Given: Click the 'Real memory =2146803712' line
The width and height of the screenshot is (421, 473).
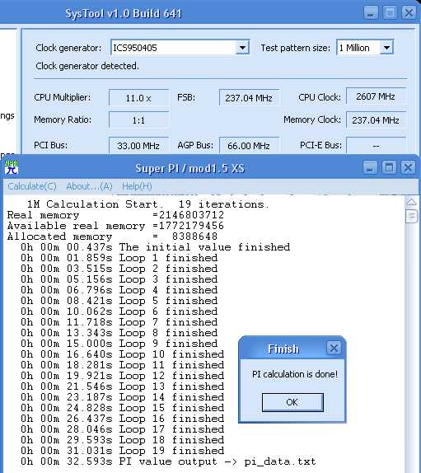Looking at the screenshot, I should [x=115, y=215].
